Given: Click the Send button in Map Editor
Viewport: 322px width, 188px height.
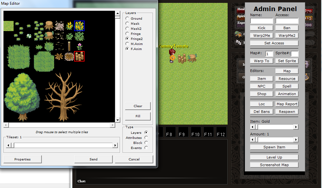Looking at the screenshot, I should 93,159.
